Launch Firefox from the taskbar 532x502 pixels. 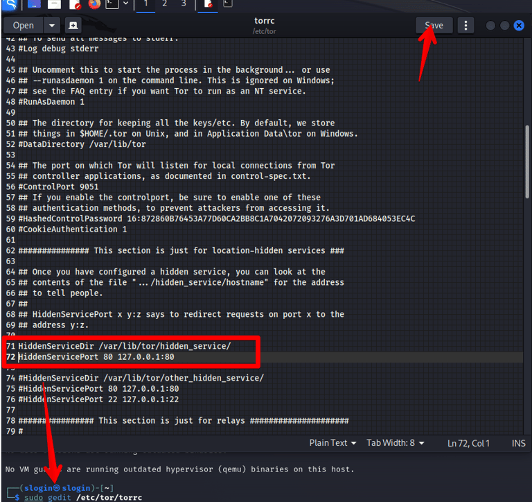pos(95,4)
